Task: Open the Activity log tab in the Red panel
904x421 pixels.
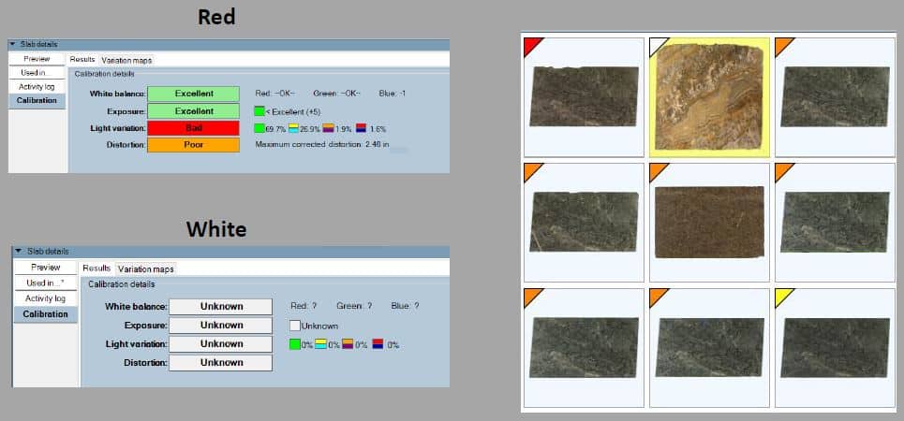Action: (38, 86)
